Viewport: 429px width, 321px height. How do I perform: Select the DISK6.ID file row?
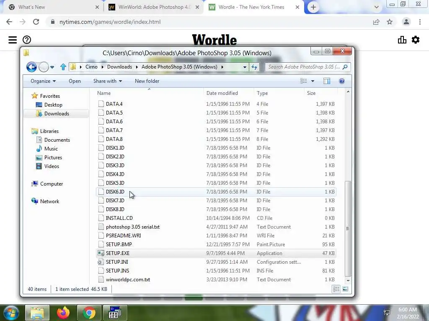tap(216, 192)
